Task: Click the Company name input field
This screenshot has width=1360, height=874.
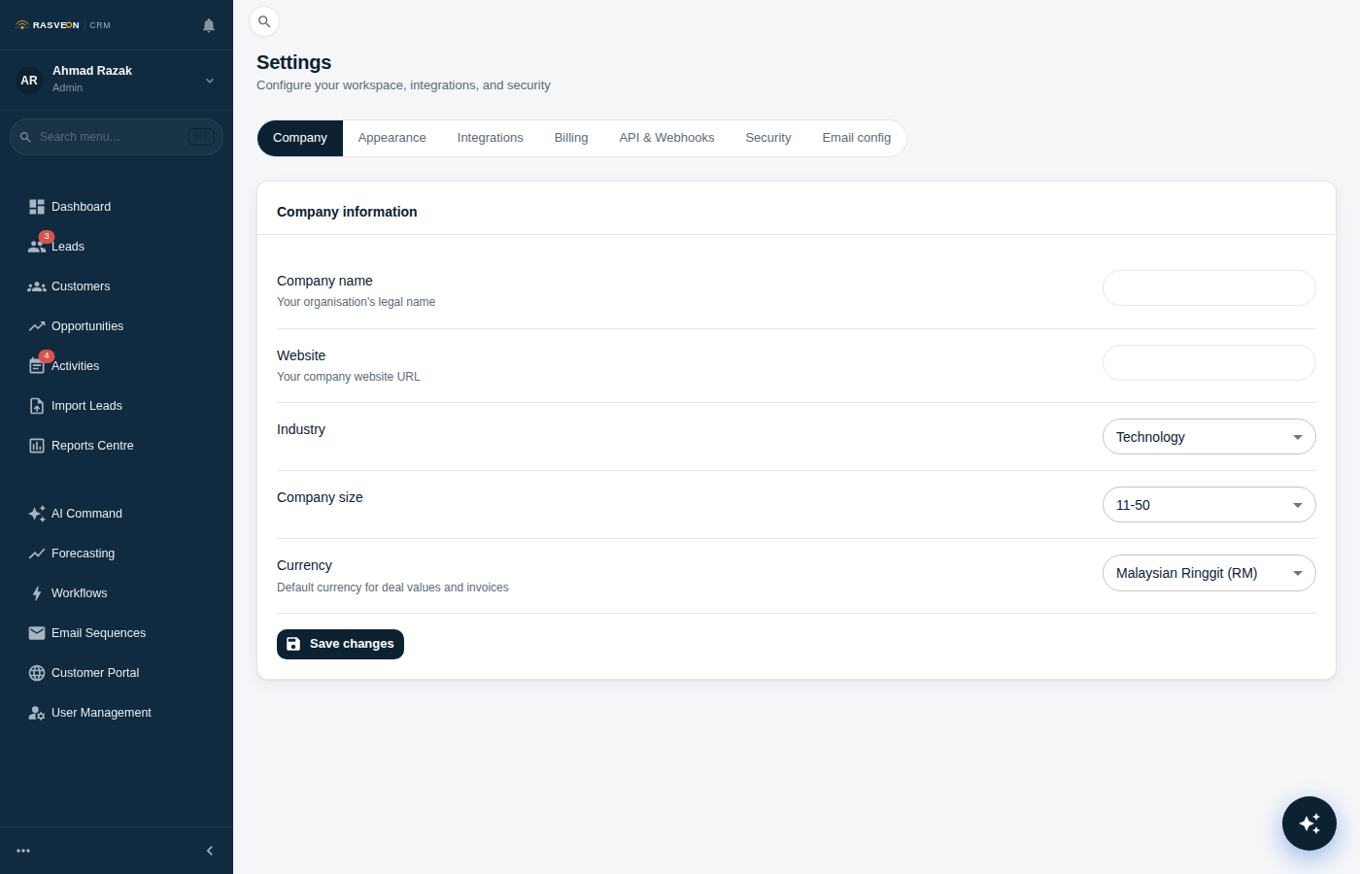Action: point(1209,287)
